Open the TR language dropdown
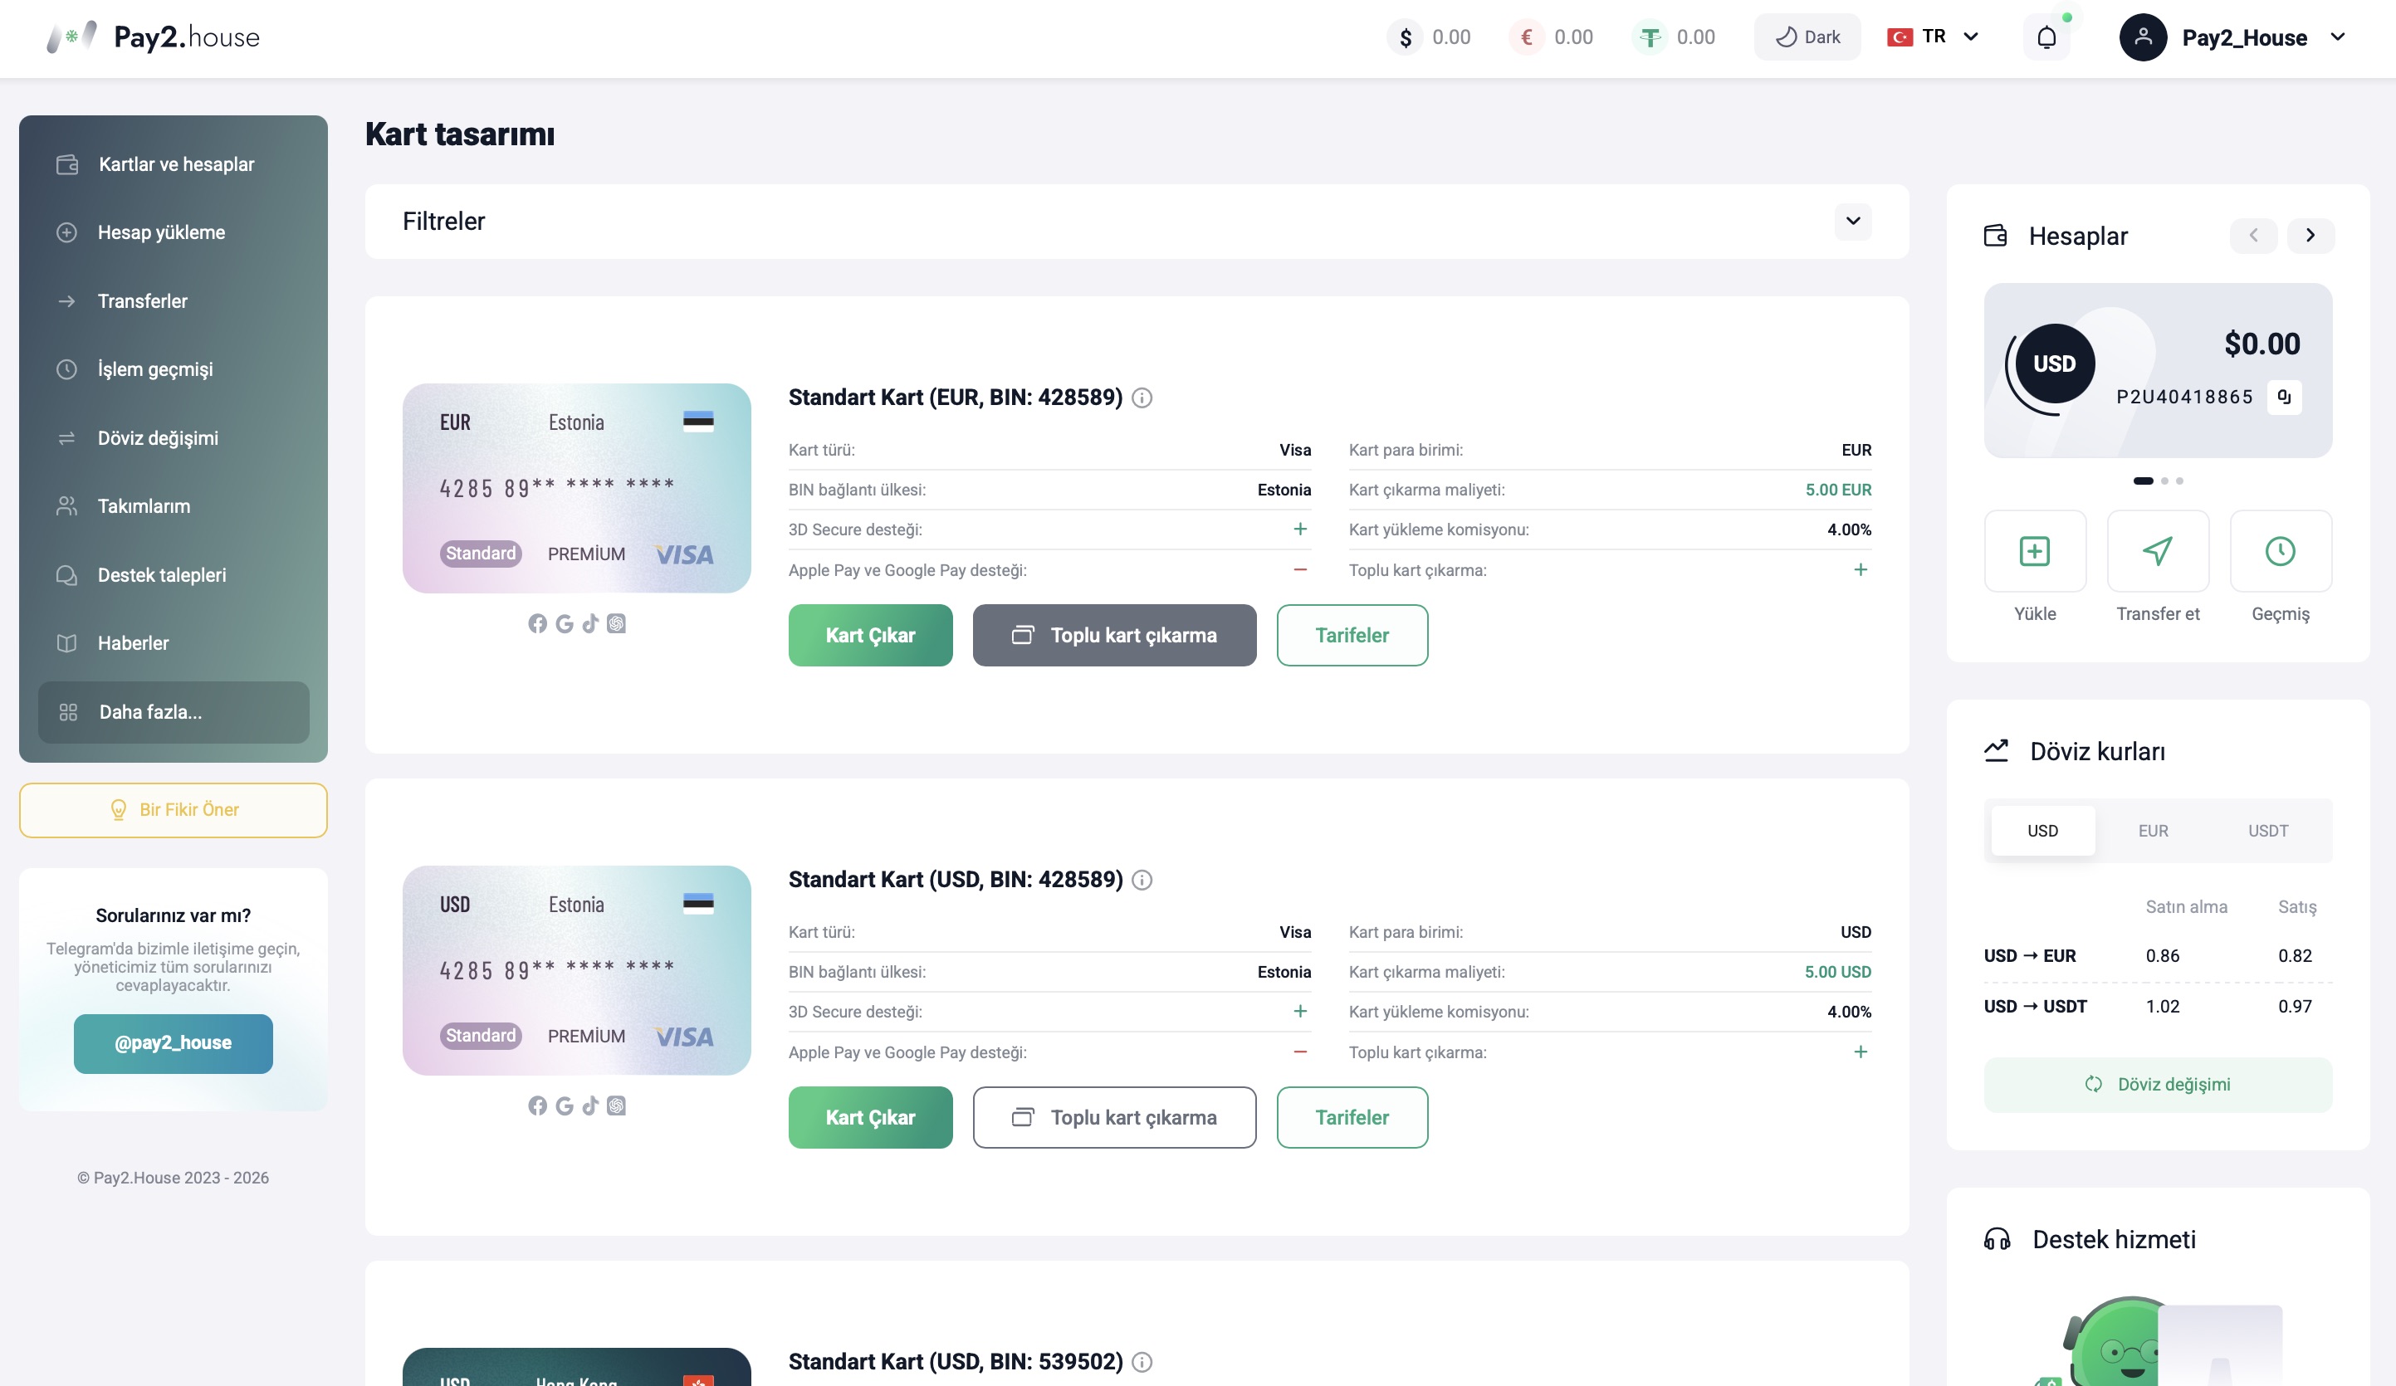Image resolution: width=2396 pixels, height=1386 pixels. click(x=1933, y=37)
